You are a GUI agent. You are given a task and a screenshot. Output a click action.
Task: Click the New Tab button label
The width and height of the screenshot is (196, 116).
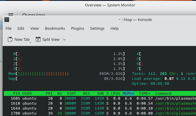(22, 39)
